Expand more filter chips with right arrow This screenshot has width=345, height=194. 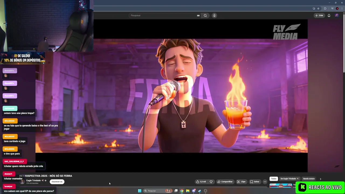point(320,179)
